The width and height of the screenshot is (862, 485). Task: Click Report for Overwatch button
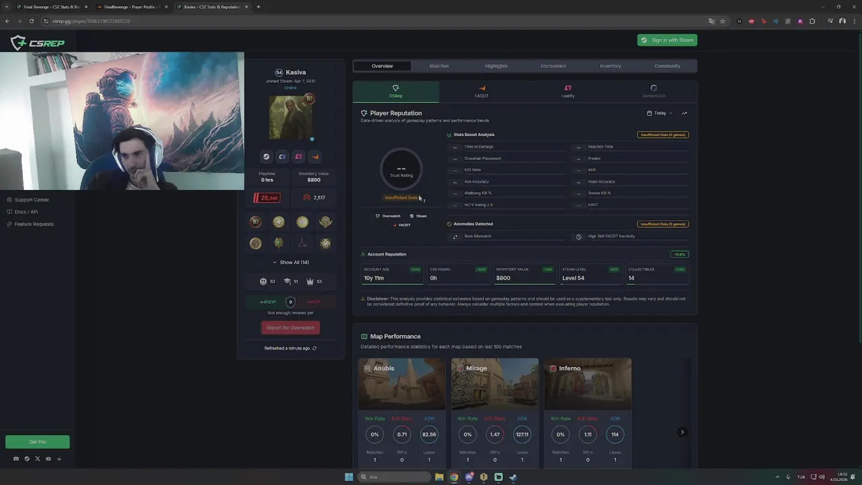pos(290,327)
